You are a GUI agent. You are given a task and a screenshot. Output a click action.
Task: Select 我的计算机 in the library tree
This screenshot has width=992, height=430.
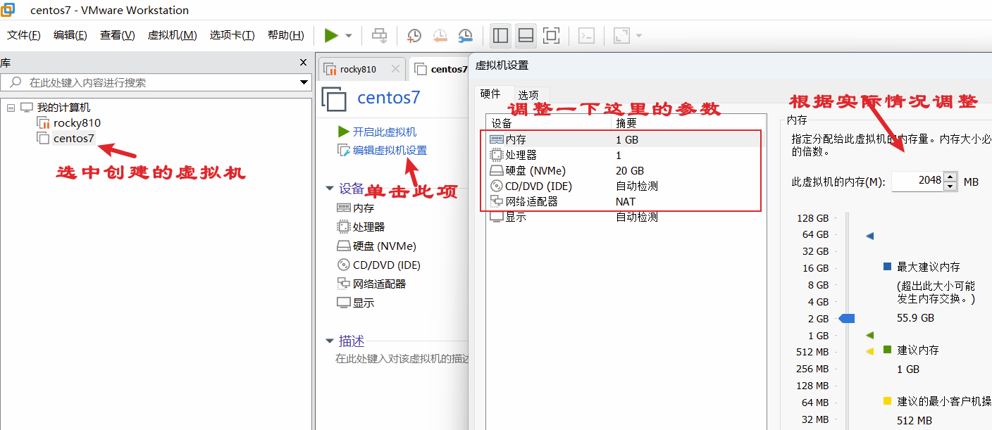pos(63,108)
